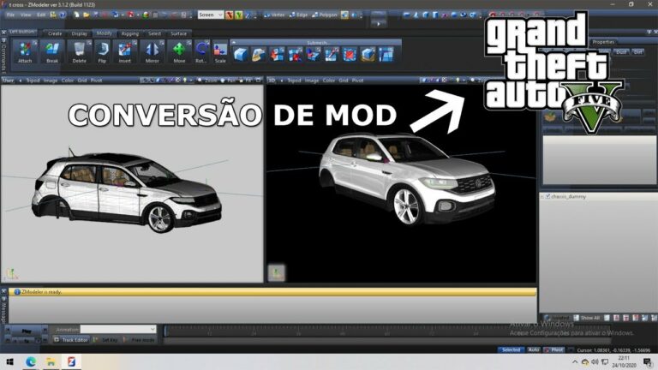
Task: Toggle the chassis_dummy checkbox
Action: tap(547, 196)
